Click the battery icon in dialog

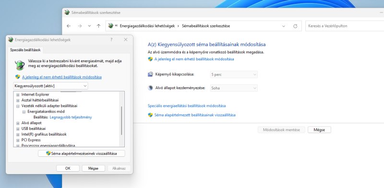[20, 65]
